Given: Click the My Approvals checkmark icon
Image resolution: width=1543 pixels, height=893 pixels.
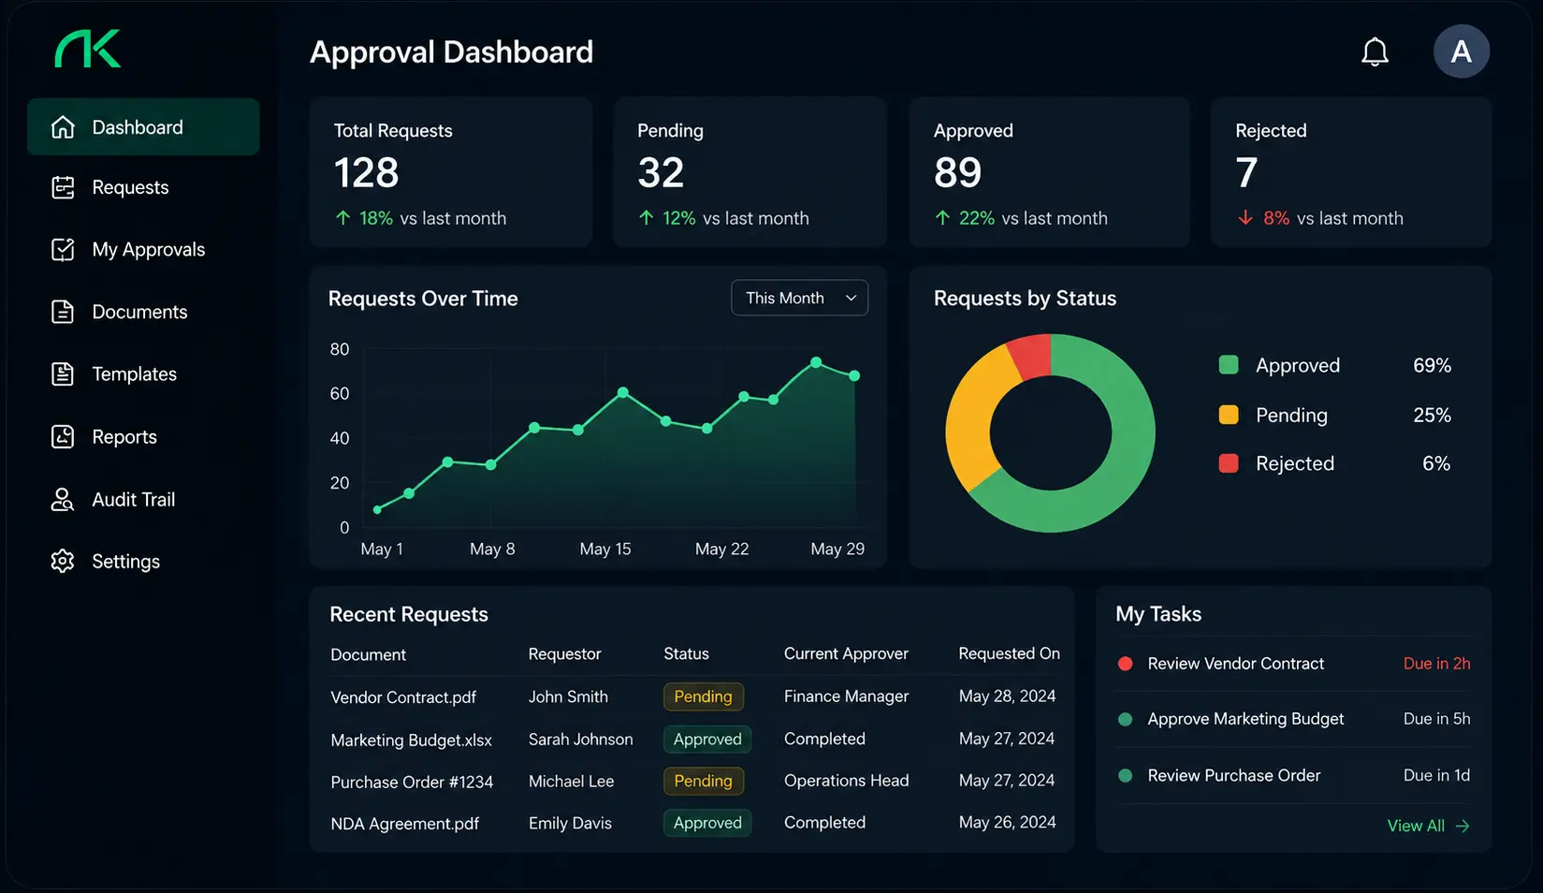Looking at the screenshot, I should (63, 249).
